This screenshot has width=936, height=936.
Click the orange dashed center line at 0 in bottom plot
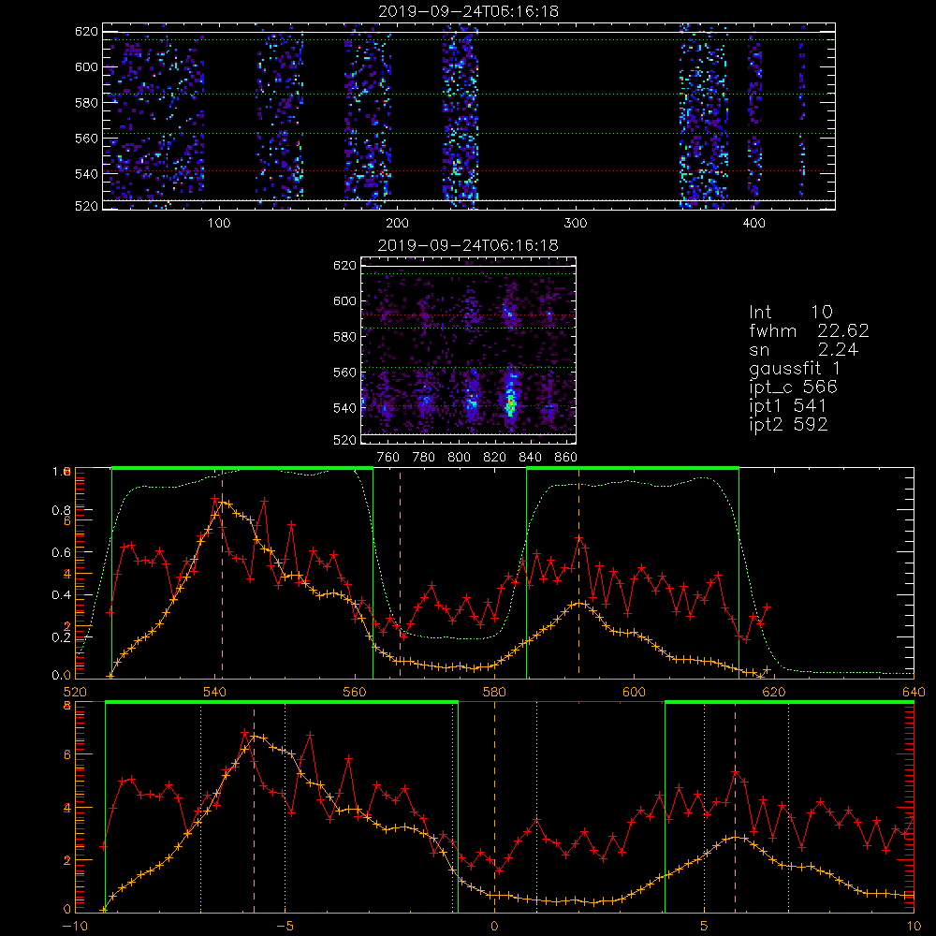click(494, 806)
